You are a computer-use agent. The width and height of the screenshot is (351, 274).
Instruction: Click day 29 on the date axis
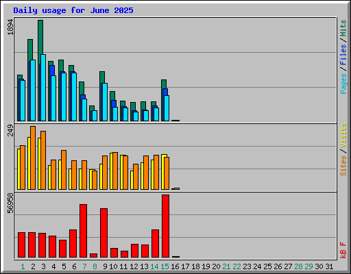[308, 266]
